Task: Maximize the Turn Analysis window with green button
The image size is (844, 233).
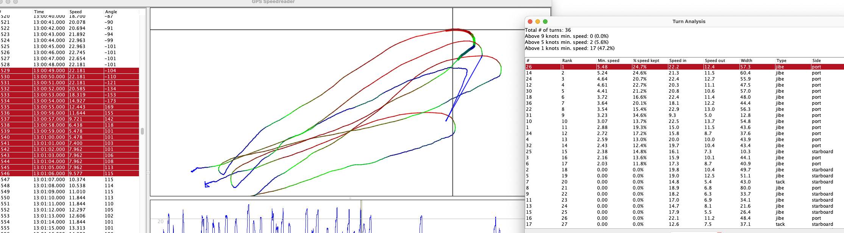Action: click(545, 22)
